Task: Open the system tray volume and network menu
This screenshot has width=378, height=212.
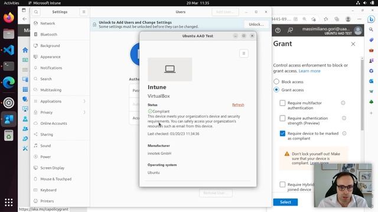Action: coord(365,3)
